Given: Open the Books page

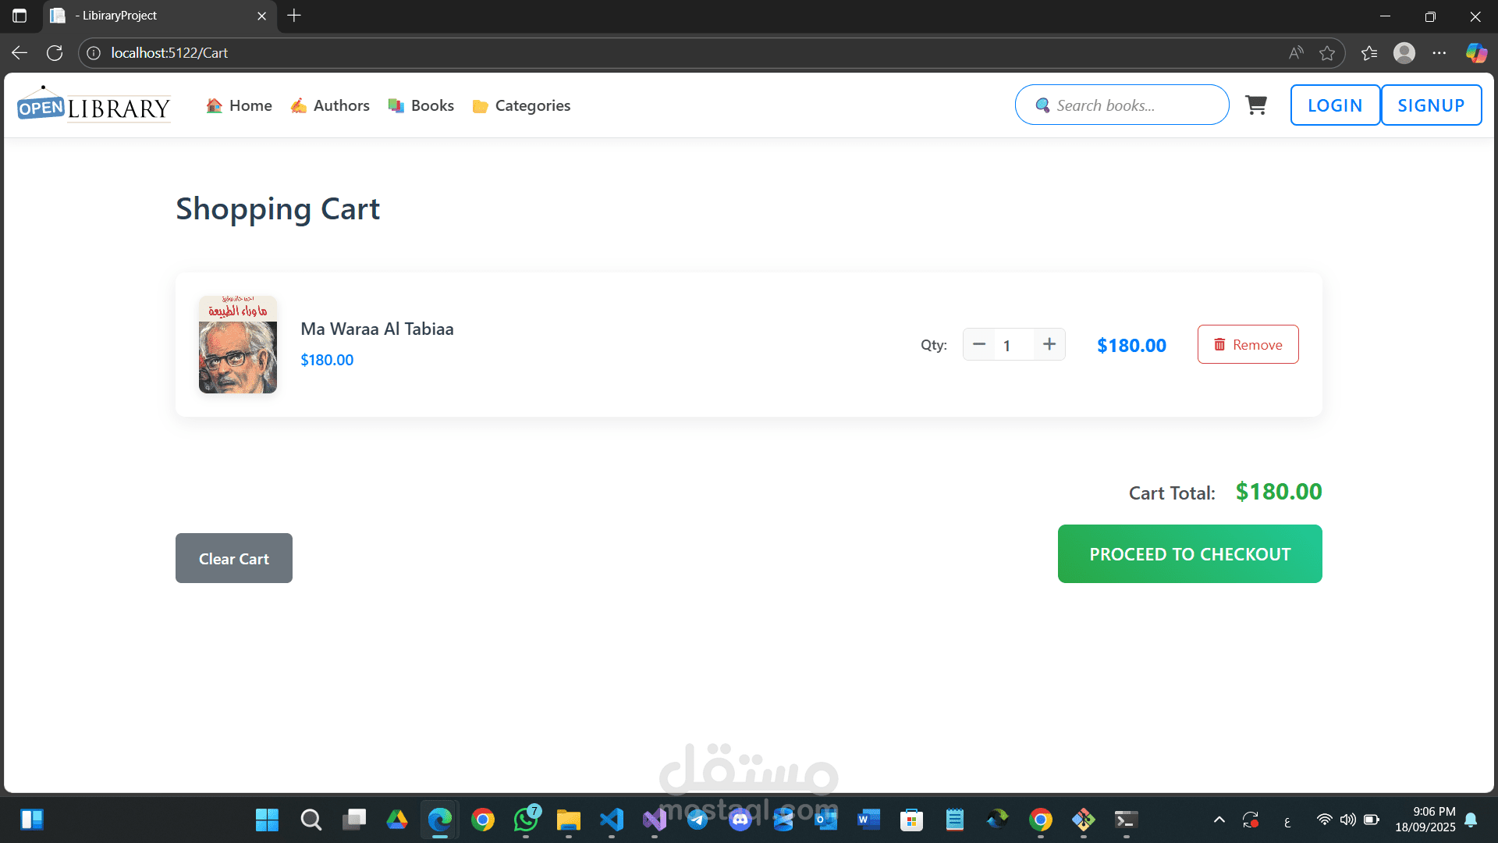Looking at the screenshot, I should pyautogui.click(x=421, y=105).
